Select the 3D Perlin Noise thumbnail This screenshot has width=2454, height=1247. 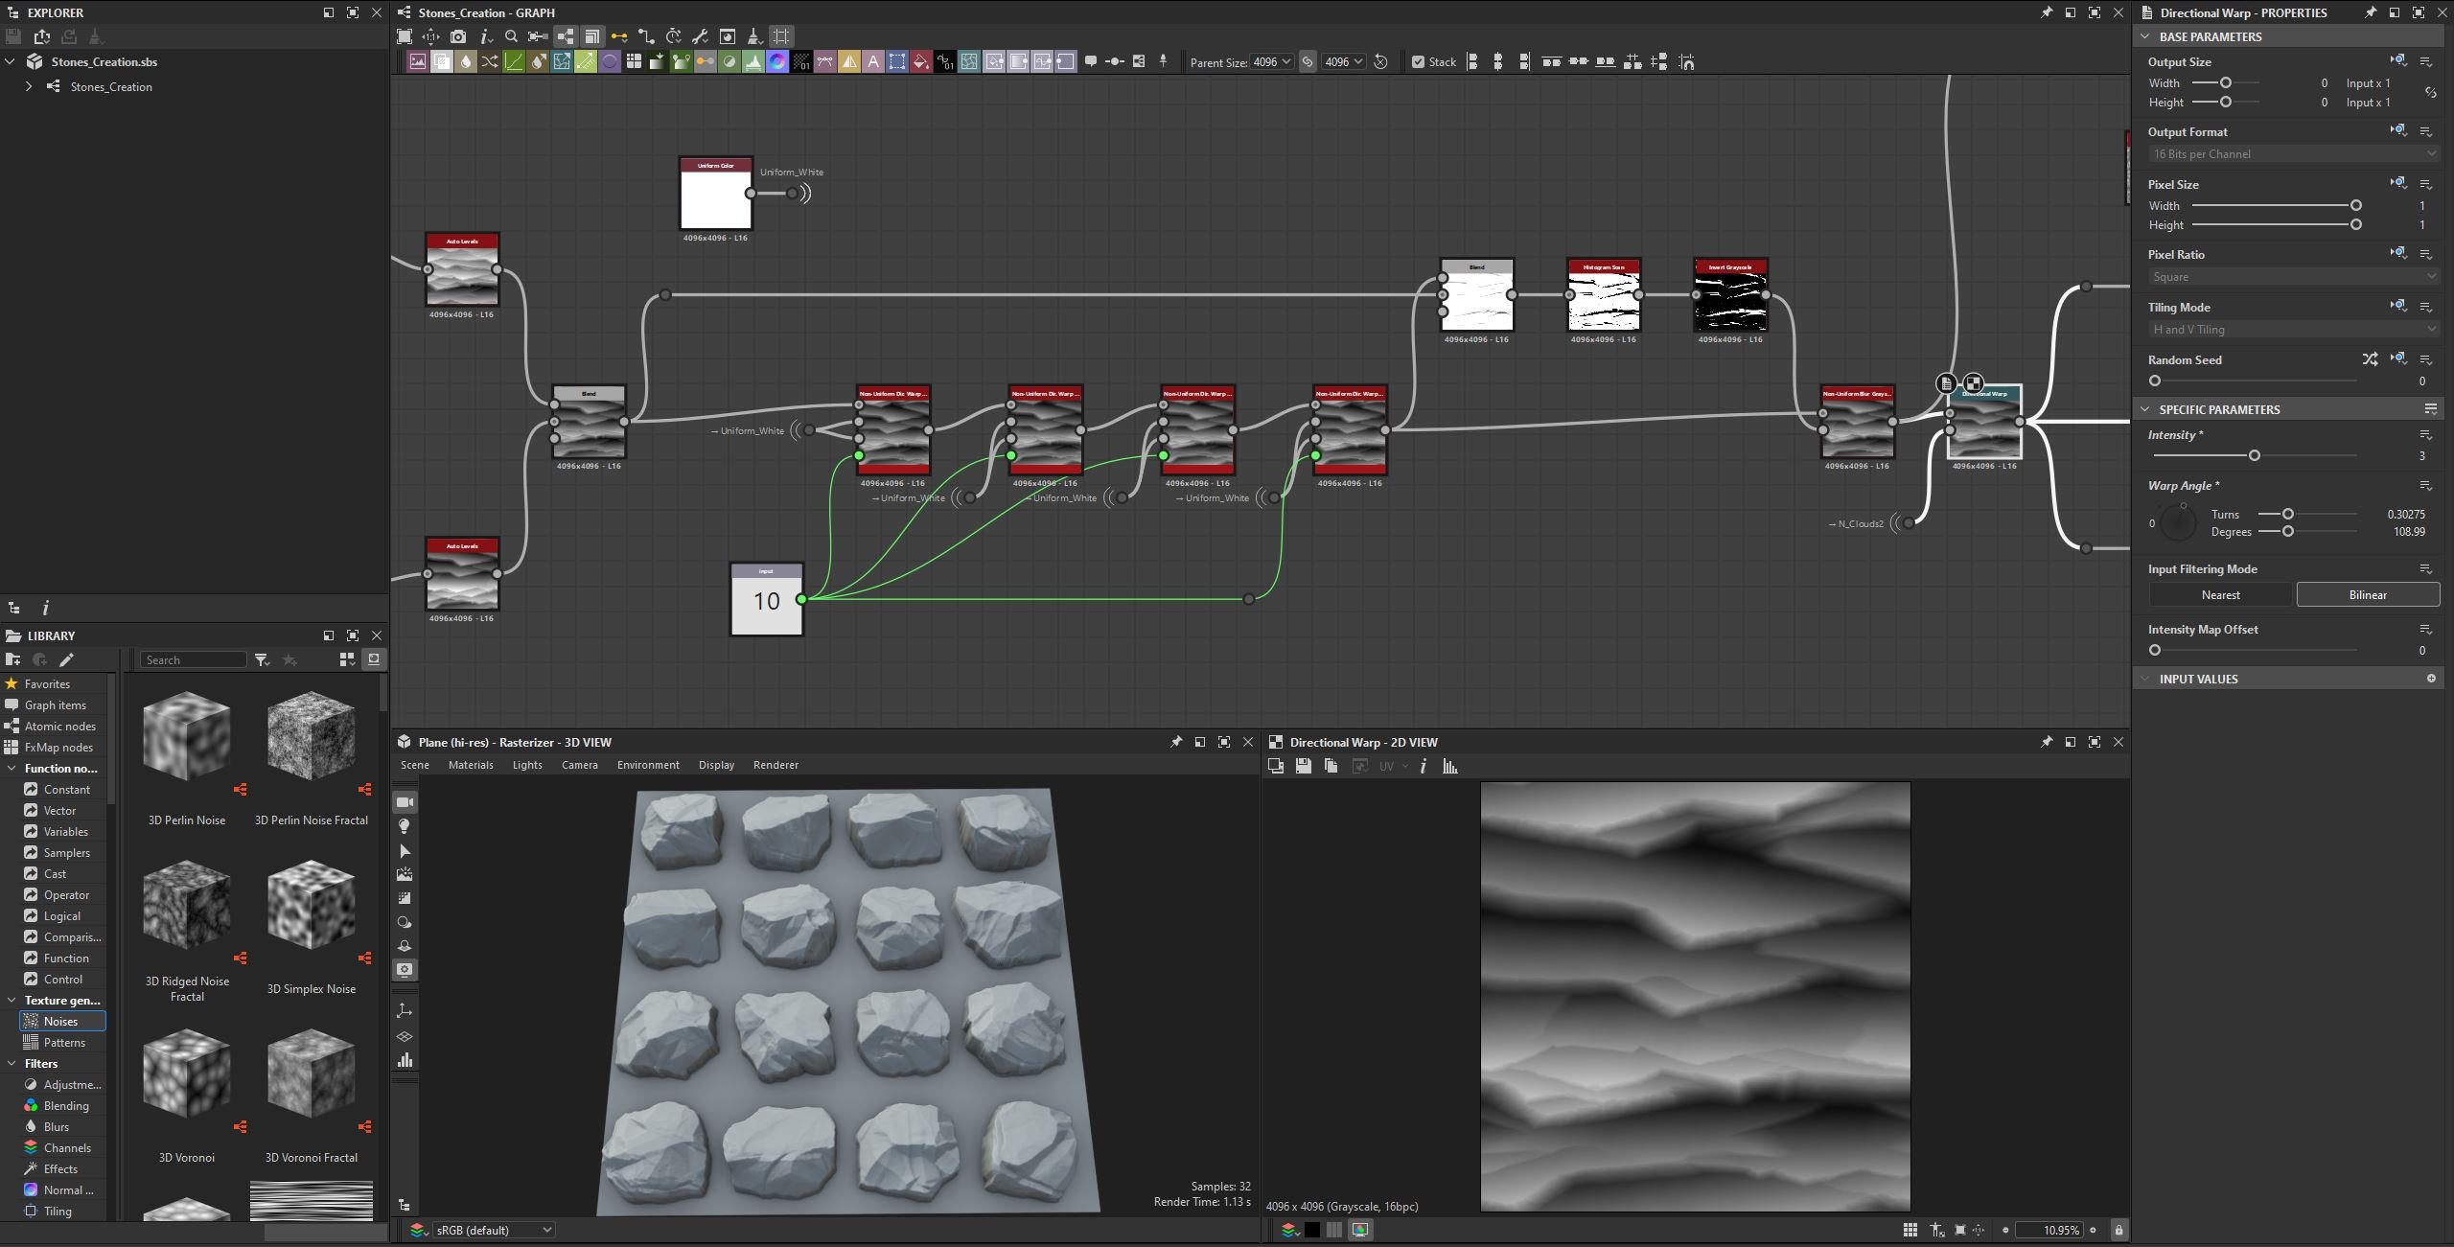pos(187,736)
